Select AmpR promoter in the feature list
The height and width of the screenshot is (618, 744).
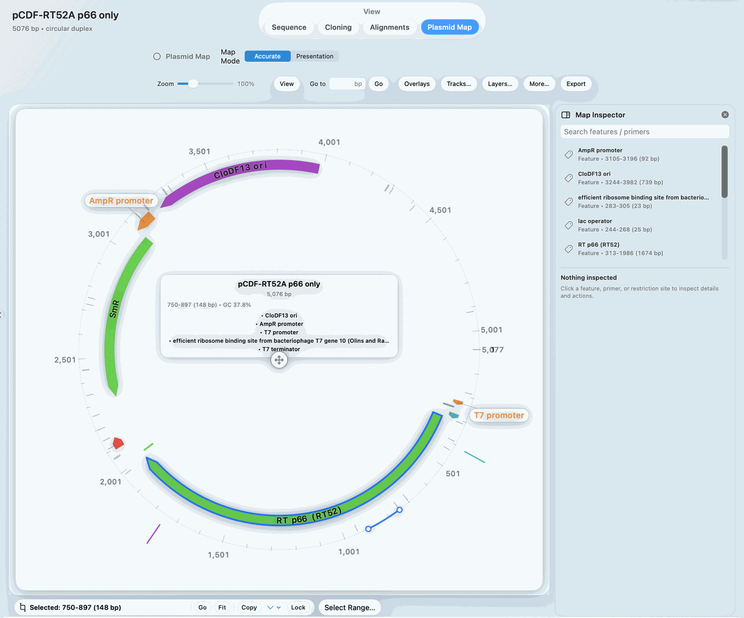click(639, 154)
